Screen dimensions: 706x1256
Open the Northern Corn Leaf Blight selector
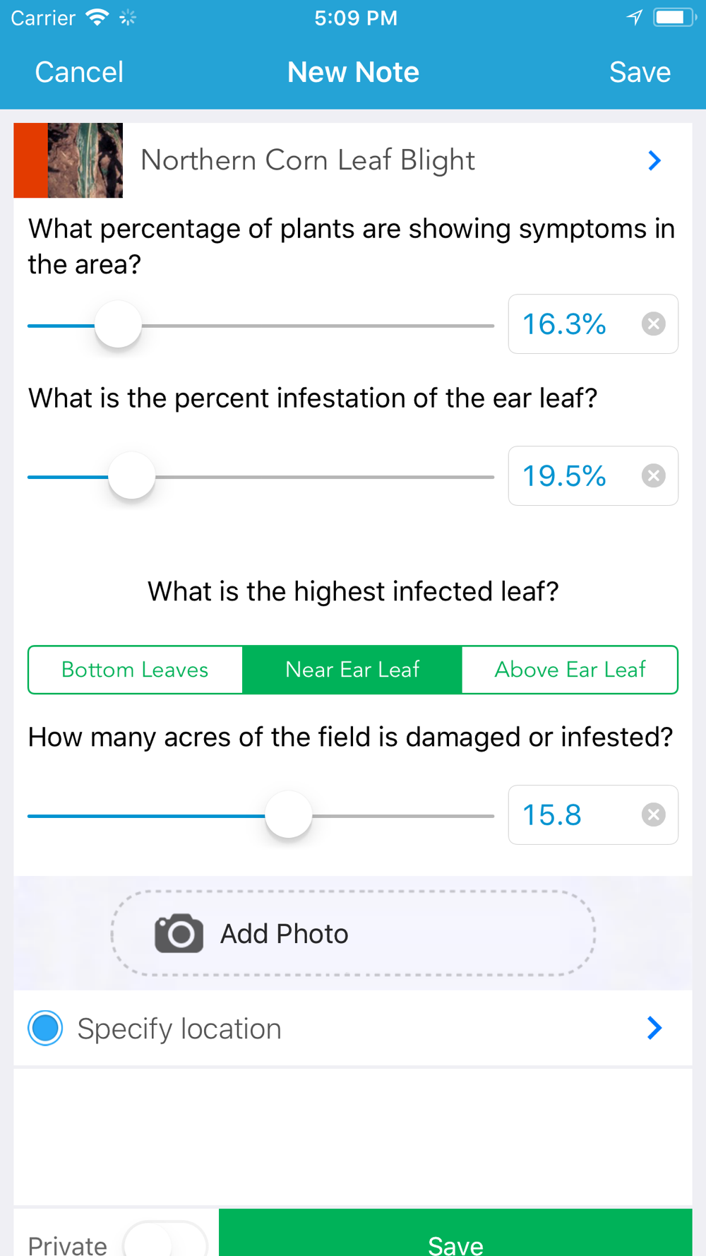point(308,161)
